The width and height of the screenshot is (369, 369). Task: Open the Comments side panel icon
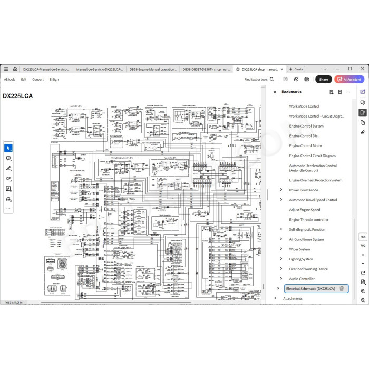(363, 102)
